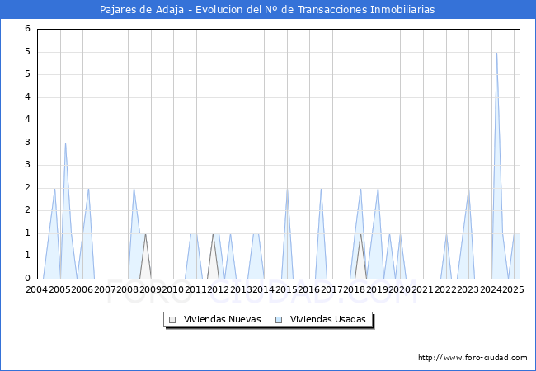
Task: Click the 2011 x-axis label
Action: click(196, 289)
